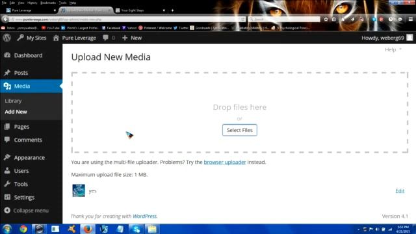The width and height of the screenshot is (416, 234).
Task: Open the Bookmarks menu
Action: pyautogui.click(x=48, y=3)
